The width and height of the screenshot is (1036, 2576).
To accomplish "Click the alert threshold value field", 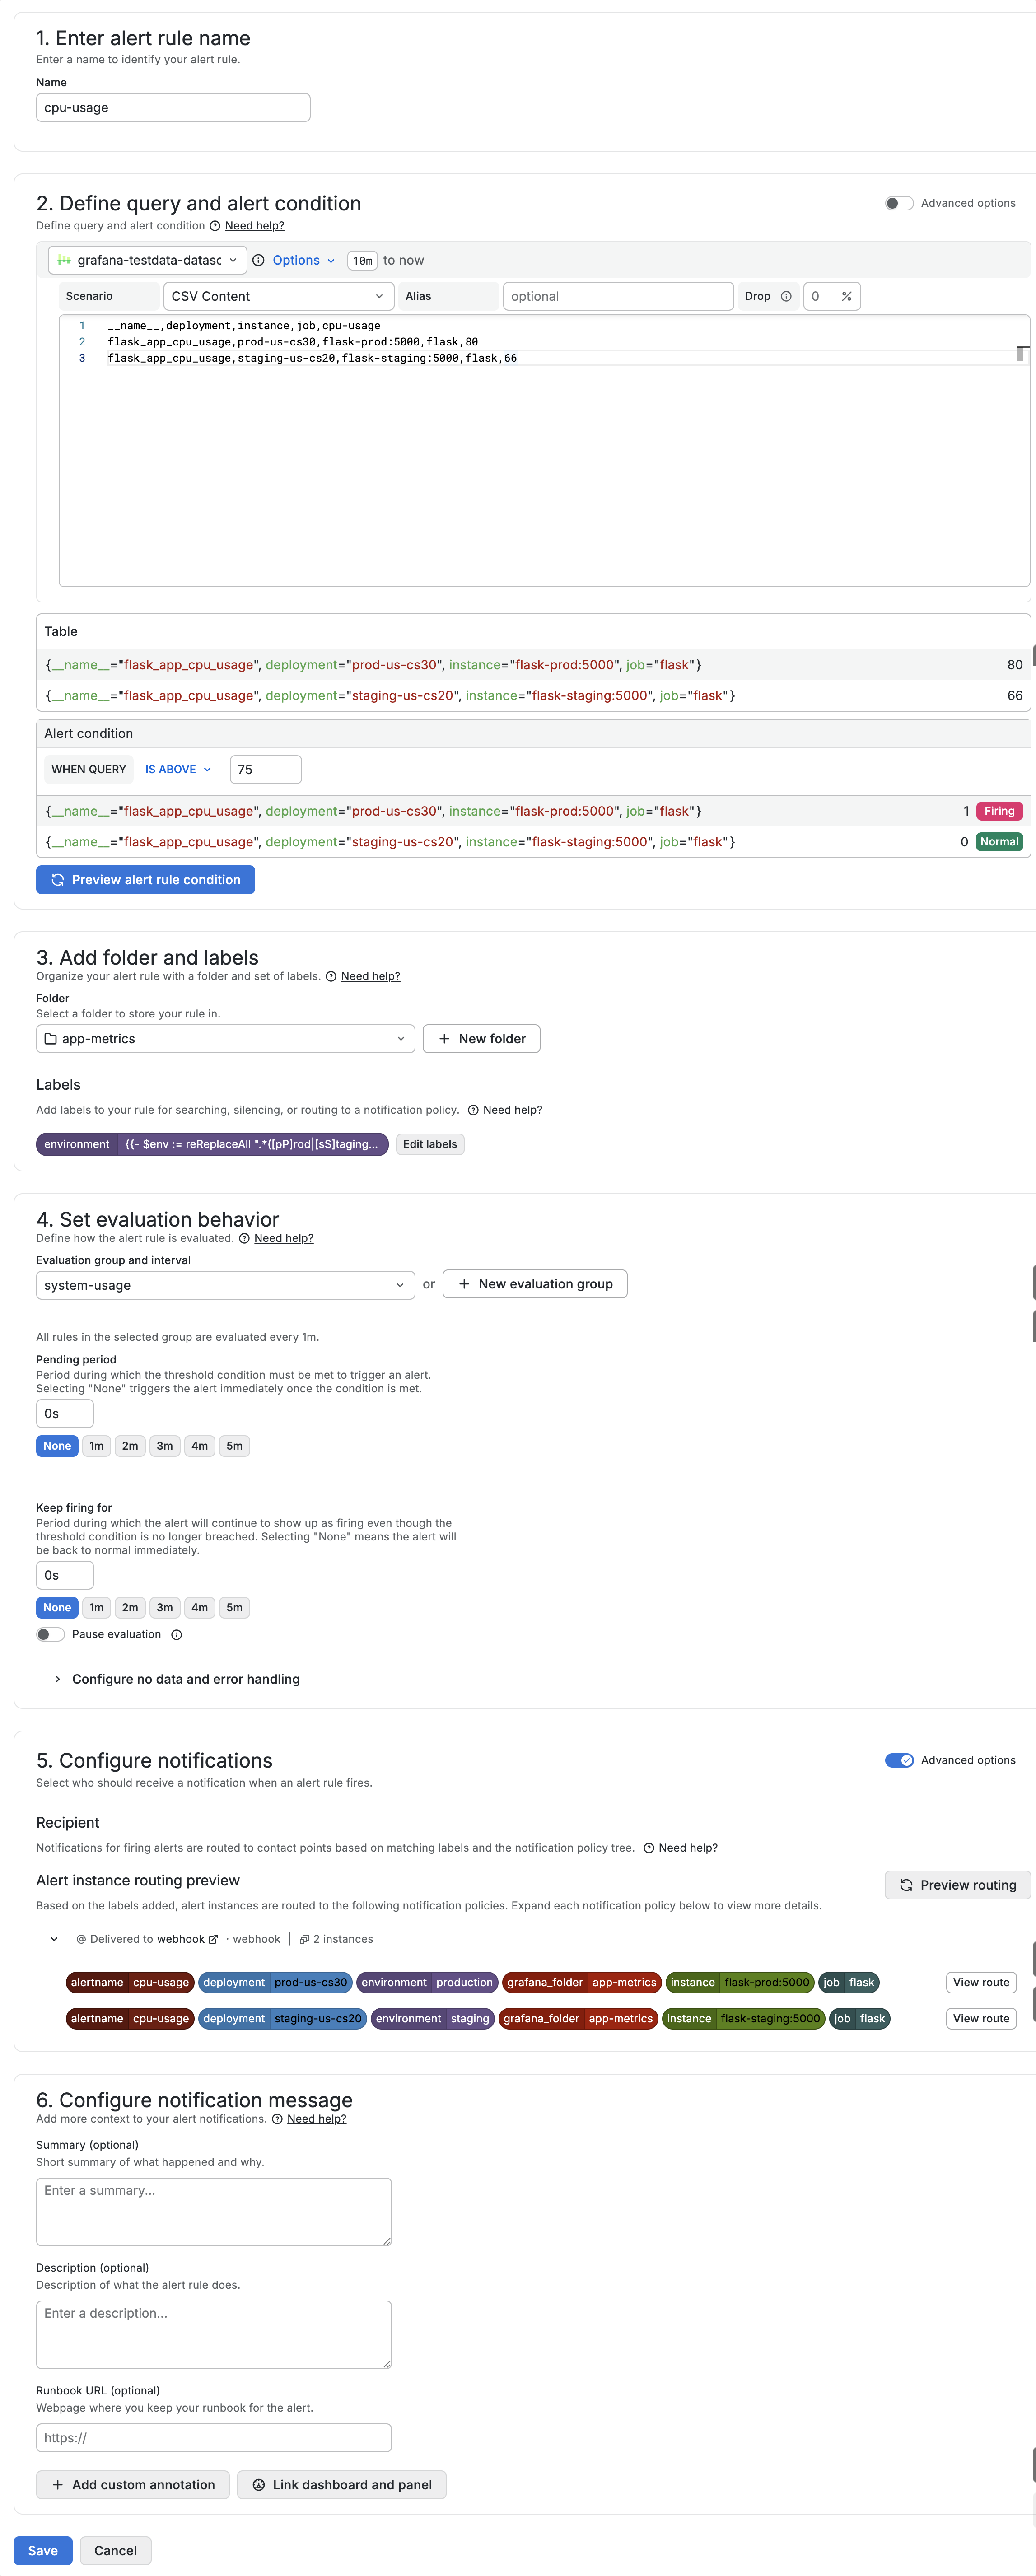I will click(265, 769).
